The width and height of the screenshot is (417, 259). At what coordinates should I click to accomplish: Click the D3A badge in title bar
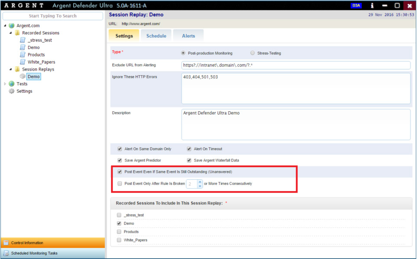[x=356, y=6]
